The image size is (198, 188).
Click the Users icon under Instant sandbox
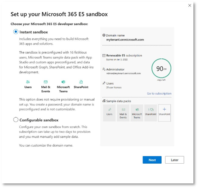coord(28,82)
